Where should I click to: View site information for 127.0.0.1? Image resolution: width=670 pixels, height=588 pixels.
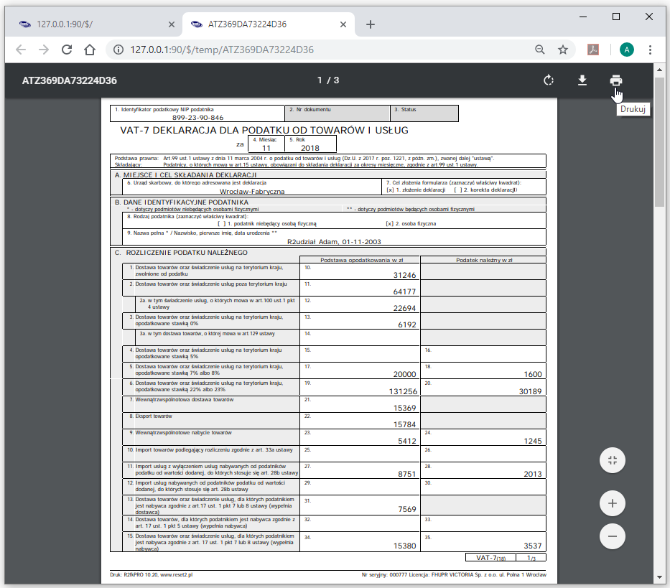pyautogui.click(x=118, y=50)
